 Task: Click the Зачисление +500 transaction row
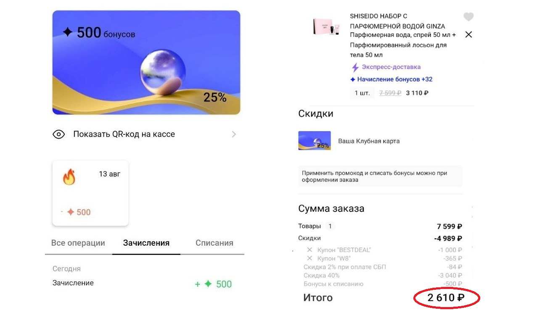coord(142,284)
